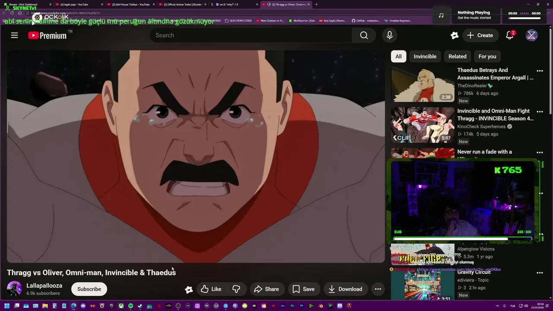Select the For you filter chip
Screen dimensions: 553x311
pos(487,57)
